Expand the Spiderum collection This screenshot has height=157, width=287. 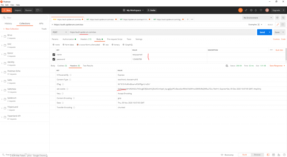pos(2,99)
